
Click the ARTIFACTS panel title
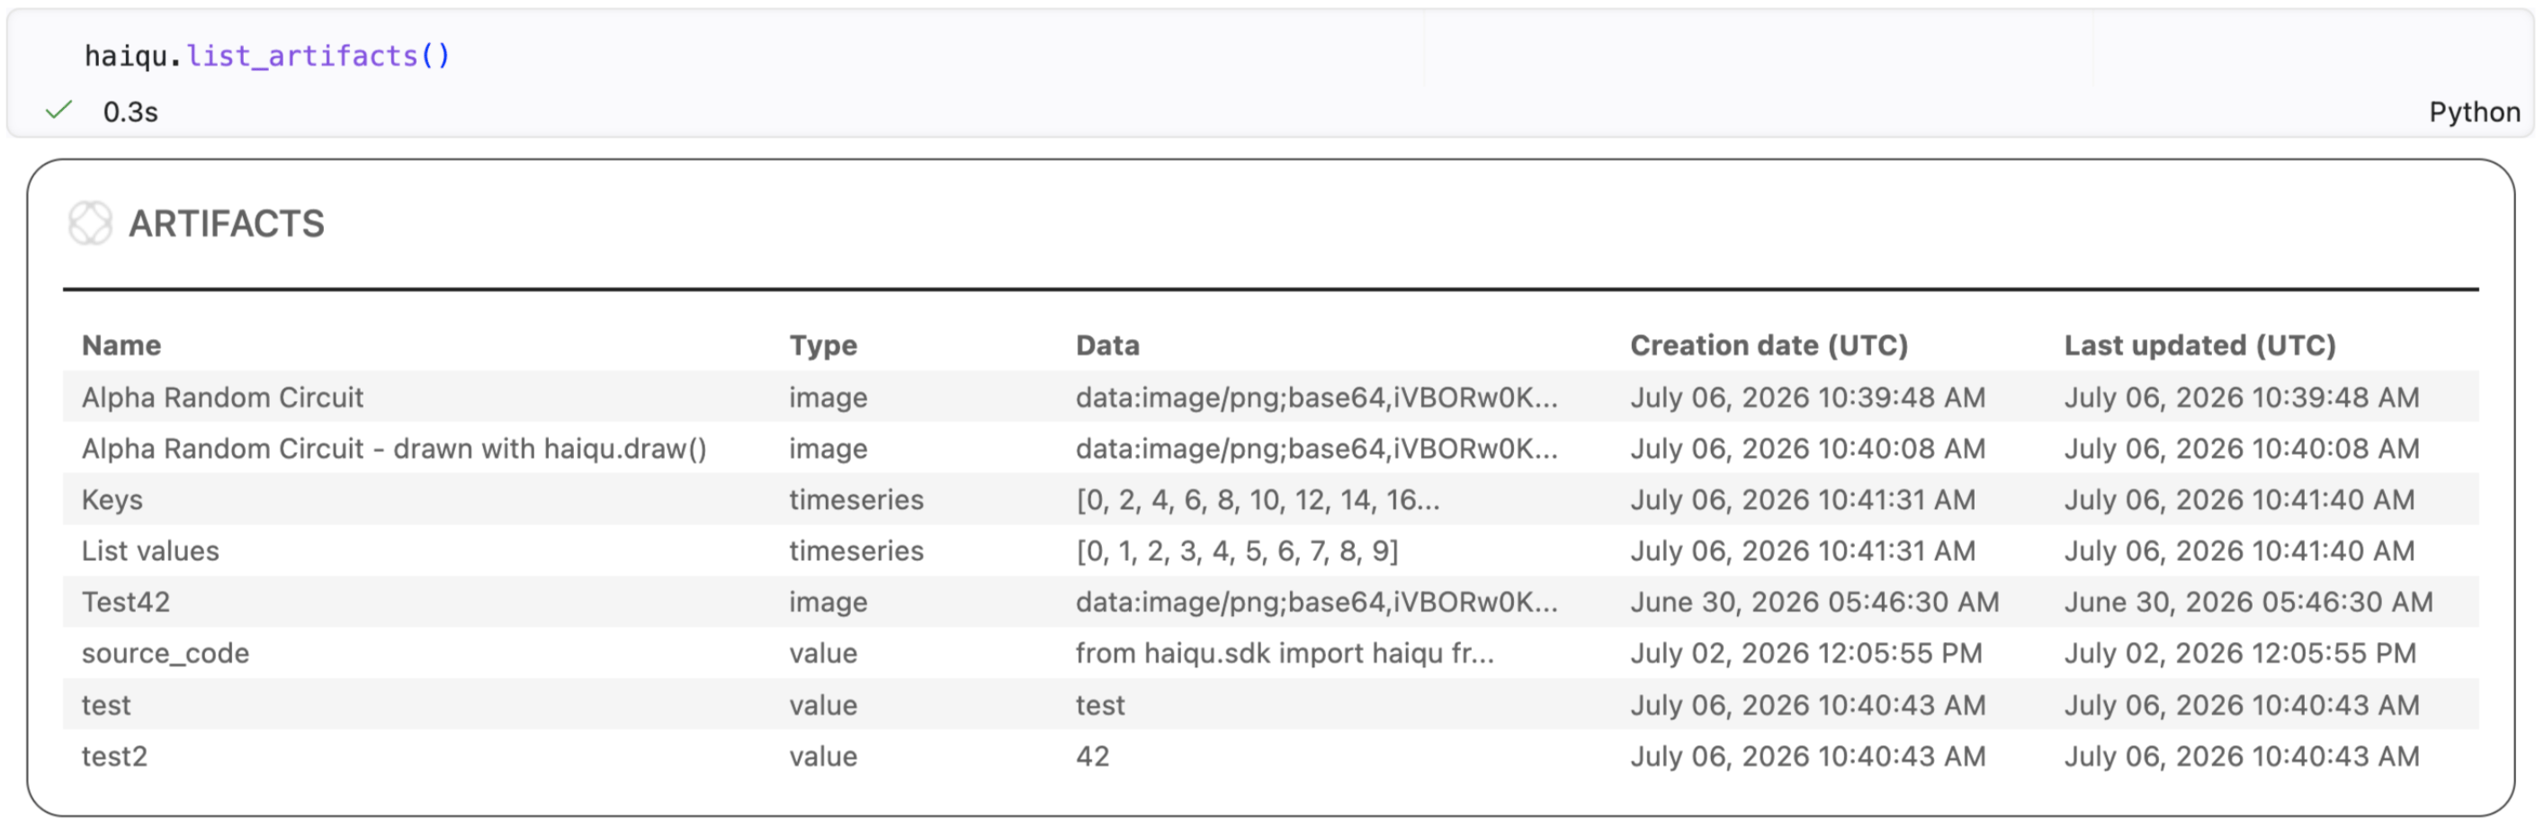click(x=226, y=224)
